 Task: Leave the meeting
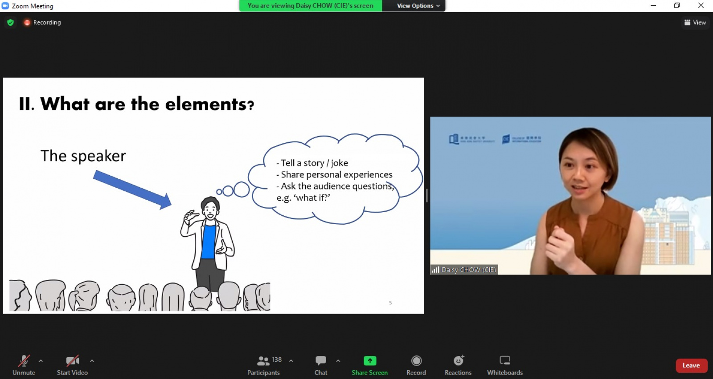(692, 365)
